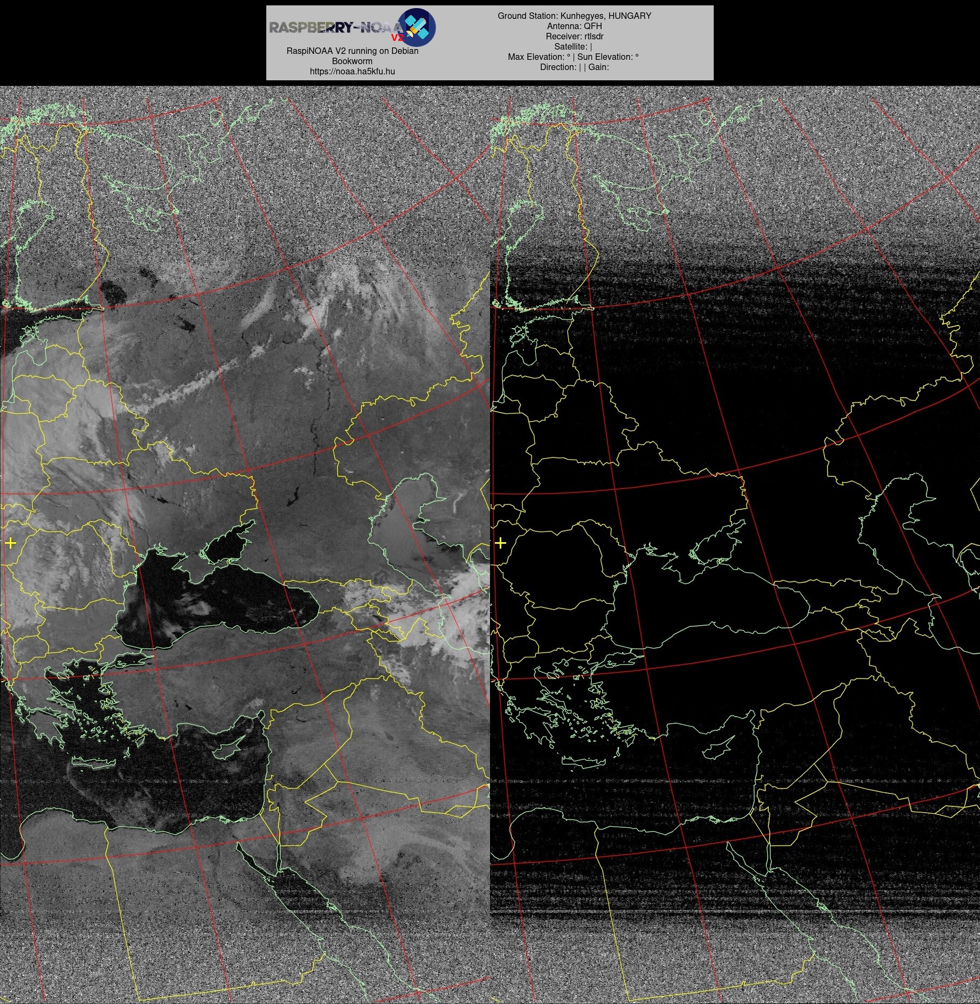This screenshot has width=980, height=1004.
Task: Click the 'Max Elevation' and 'Sun Elevation' line
Action: (x=573, y=57)
